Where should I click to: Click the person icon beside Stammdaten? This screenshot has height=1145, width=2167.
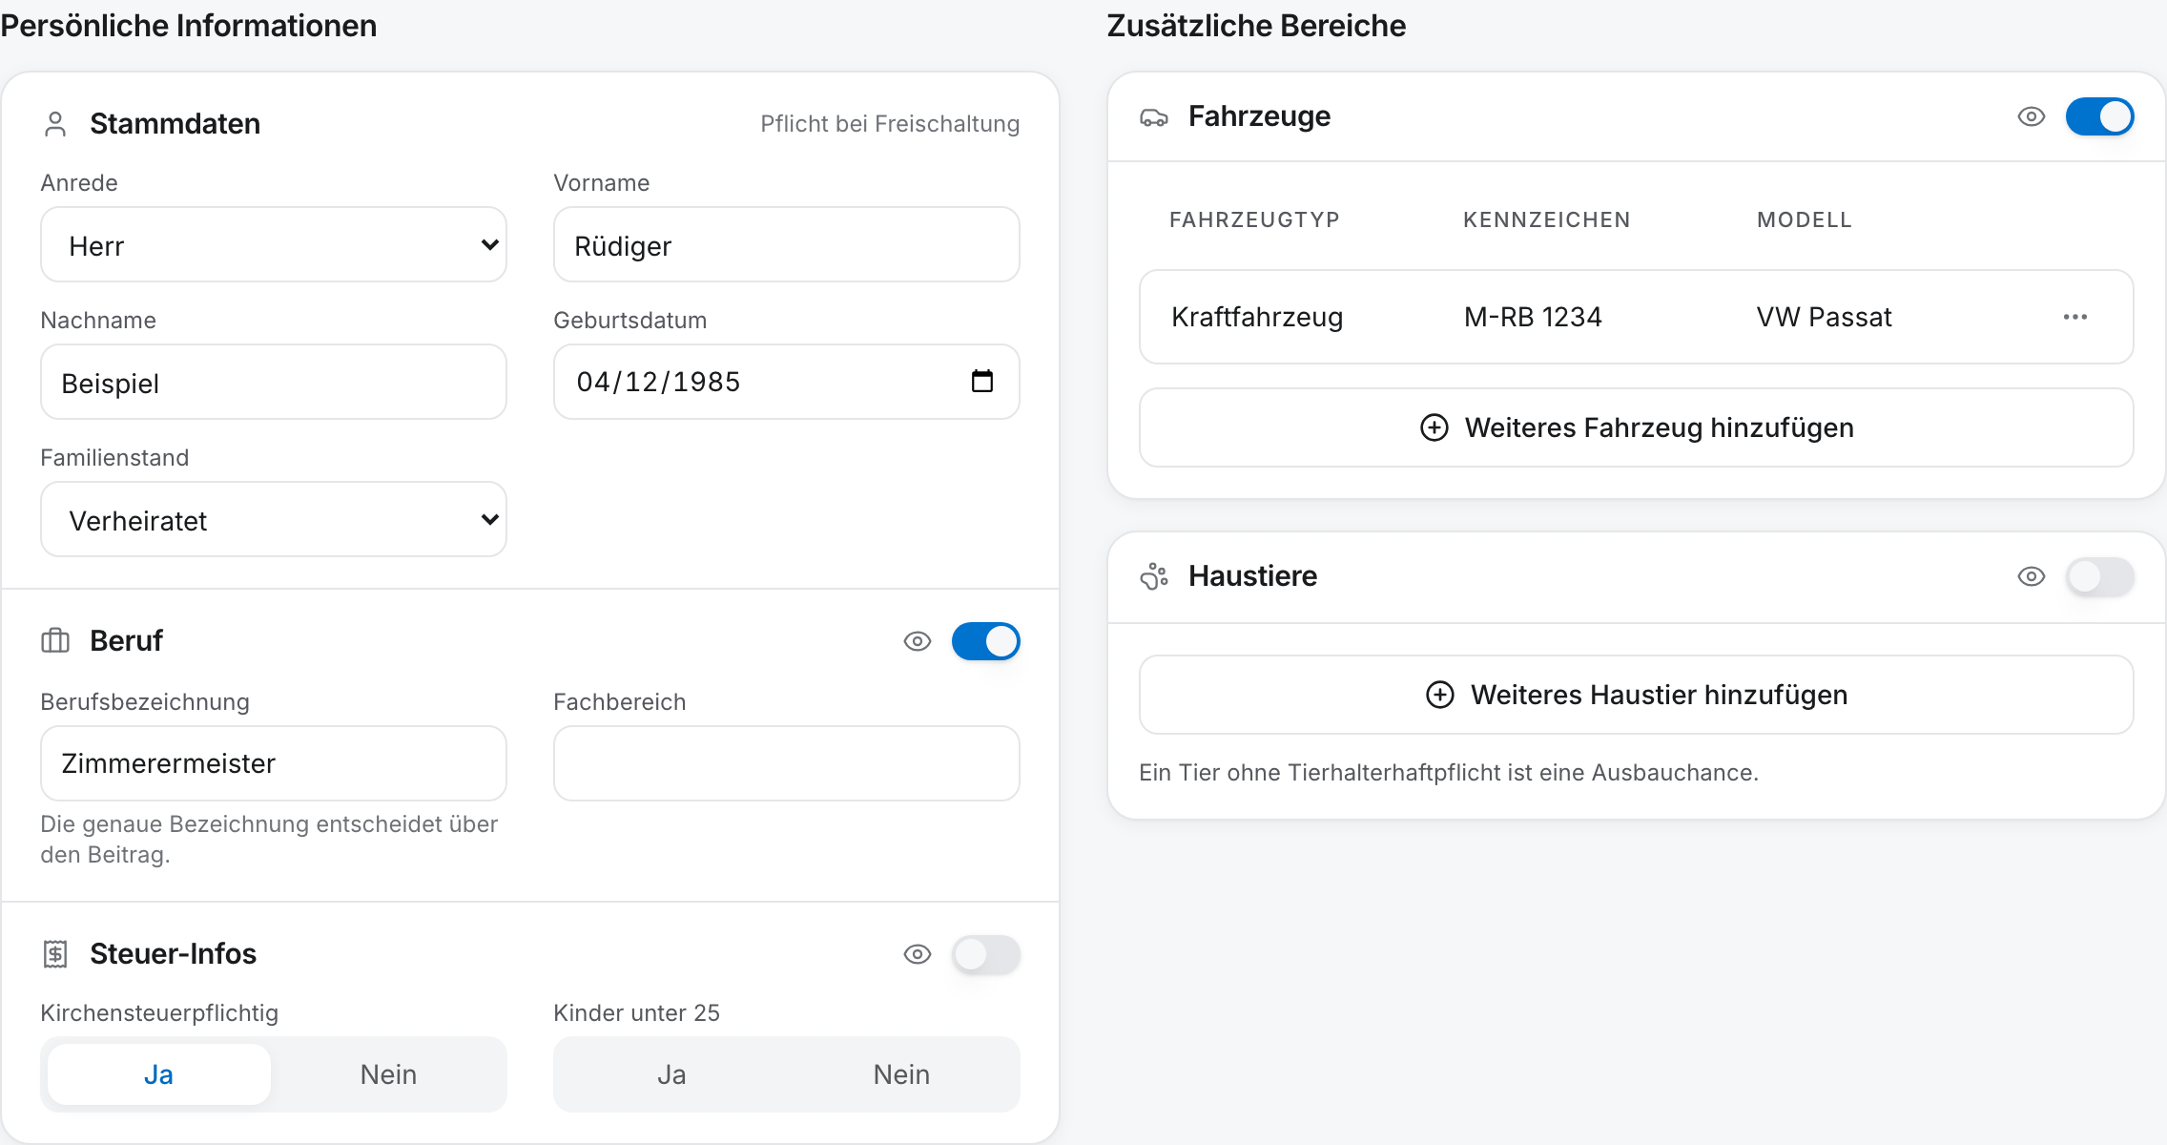[x=55, y=124]
